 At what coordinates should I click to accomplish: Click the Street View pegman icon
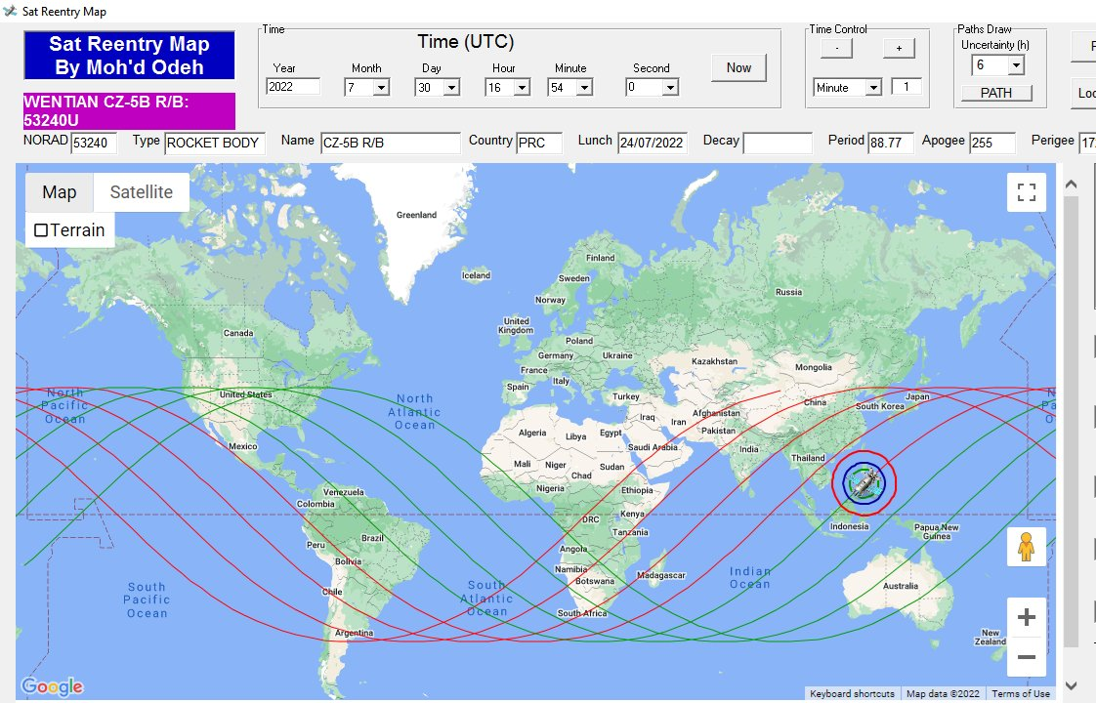click(1026, 548)
